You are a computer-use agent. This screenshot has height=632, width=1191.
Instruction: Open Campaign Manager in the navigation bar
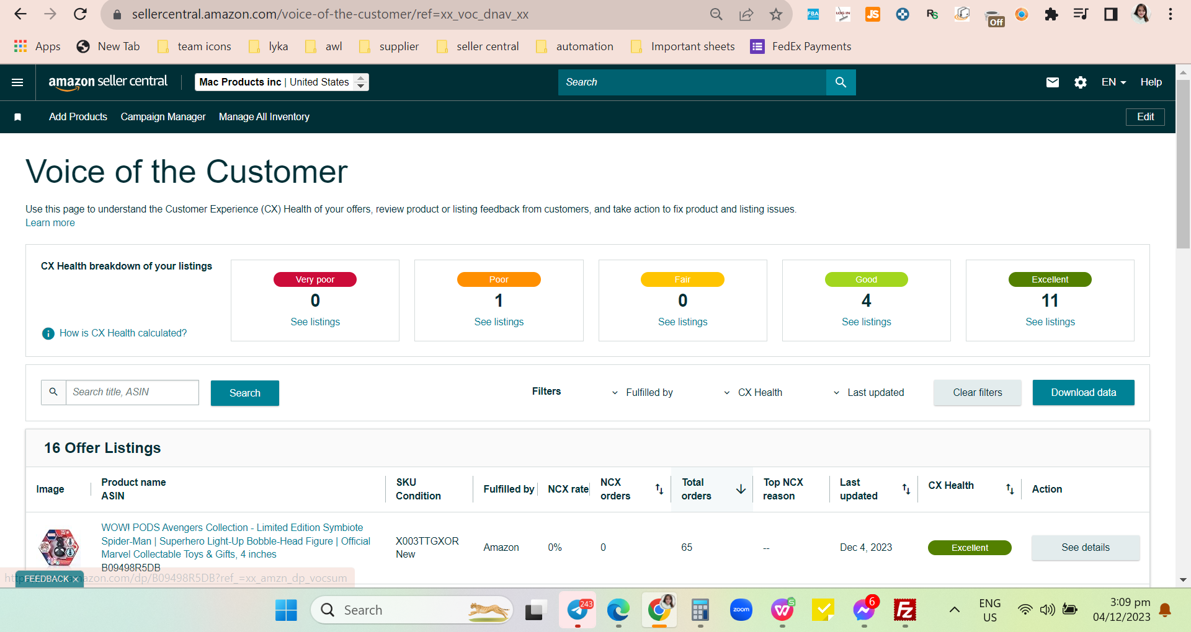(163, 117)
